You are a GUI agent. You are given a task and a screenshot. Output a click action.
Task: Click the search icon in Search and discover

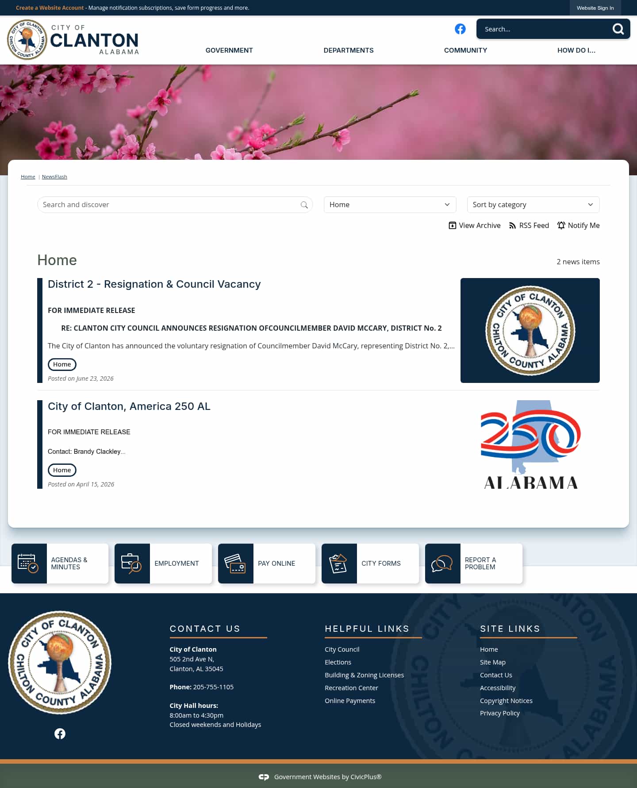(x=304, y=205)
